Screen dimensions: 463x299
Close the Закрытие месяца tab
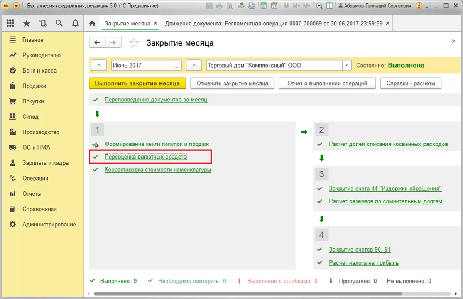point(155,24)
